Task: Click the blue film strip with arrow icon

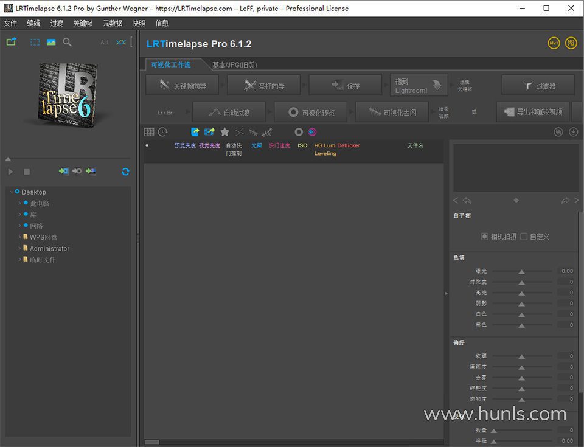Action: [209, 132]
